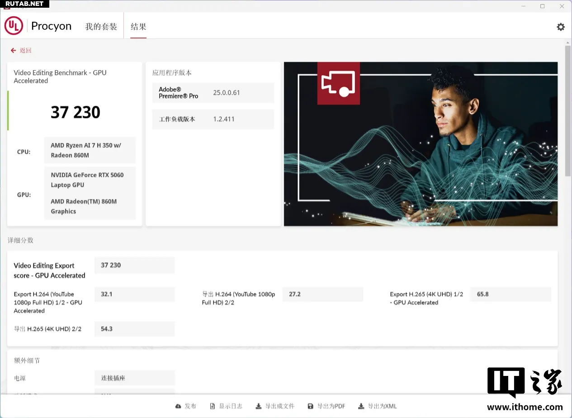
Task: Maximize the Procyon window
Action: (x=542, y=6)
